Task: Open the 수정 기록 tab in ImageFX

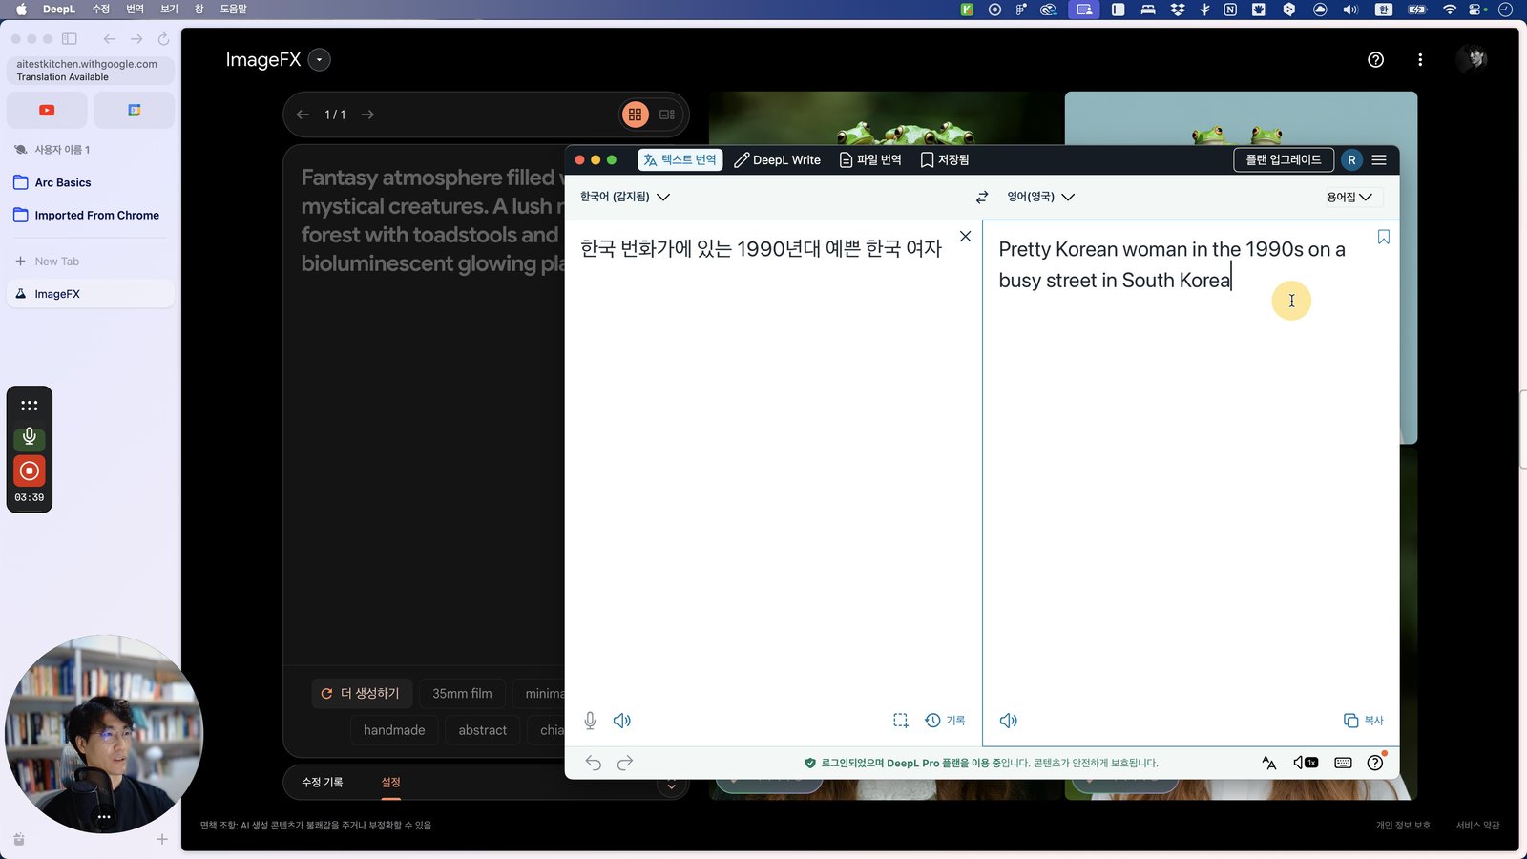Action: point(323,782)
